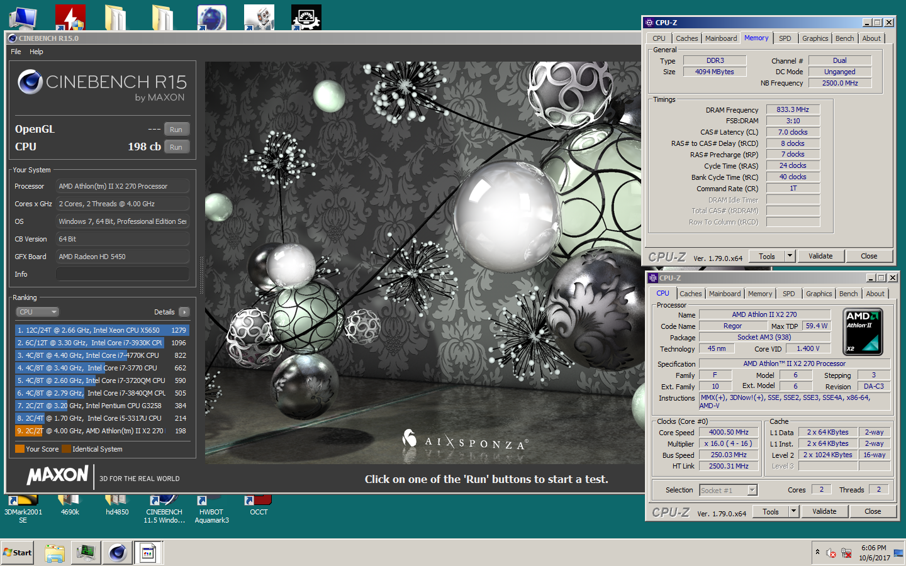This screenshot has width=906, height=566.
Task: Open Bench tab in lower CPU-Z
Action: [x=849, y=294]
